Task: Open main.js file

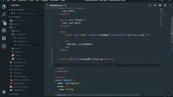Action: [x=18, y=55]
